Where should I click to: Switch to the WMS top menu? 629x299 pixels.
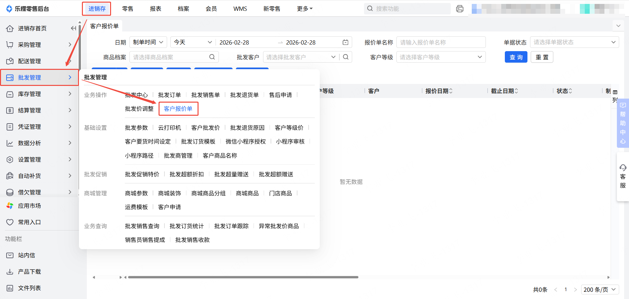240,9
